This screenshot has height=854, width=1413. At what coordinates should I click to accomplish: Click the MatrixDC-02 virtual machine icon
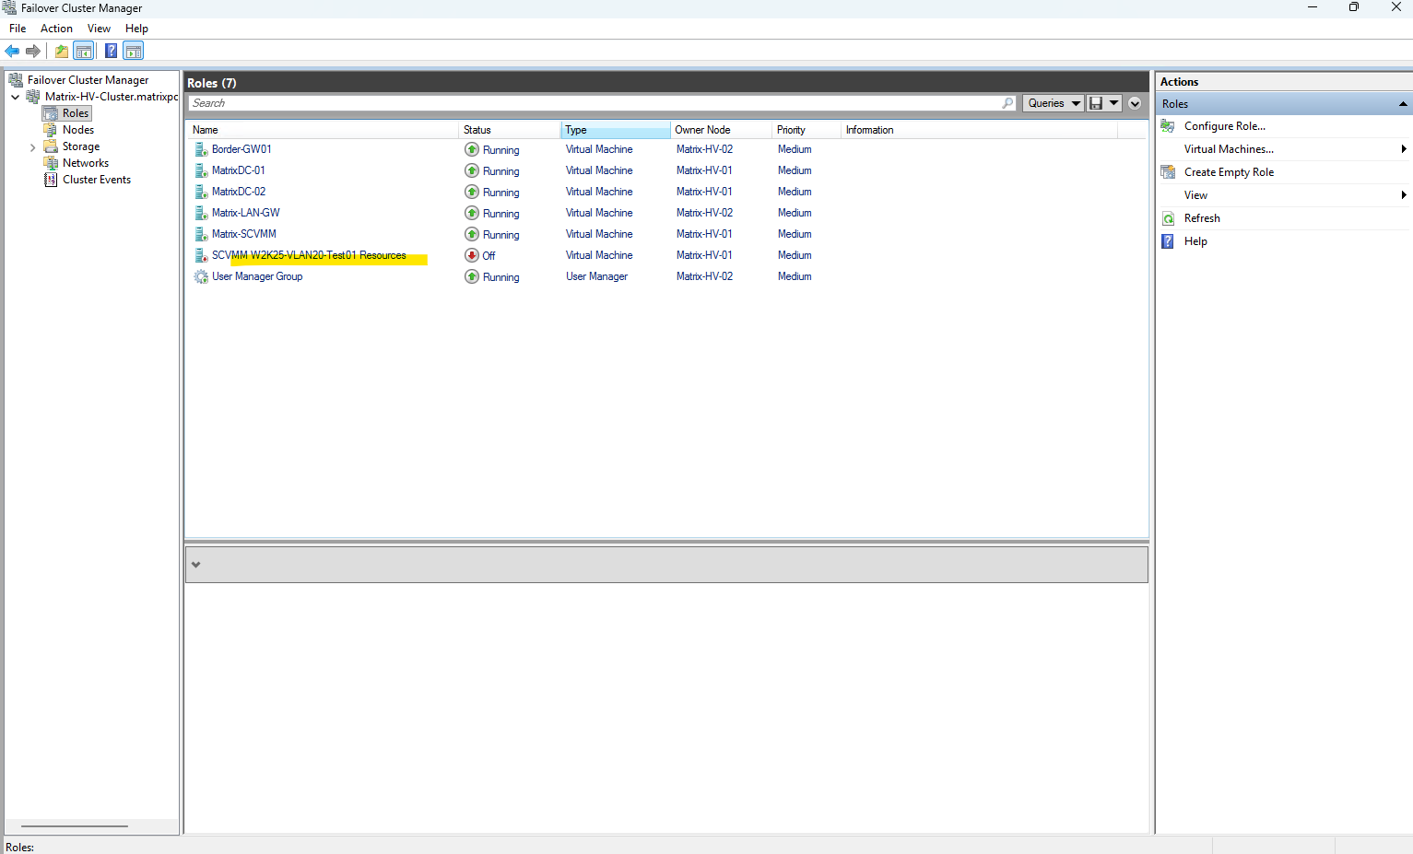201,192
